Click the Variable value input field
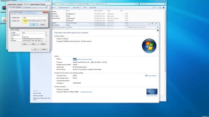209x117 pixels. pos(35,21)
